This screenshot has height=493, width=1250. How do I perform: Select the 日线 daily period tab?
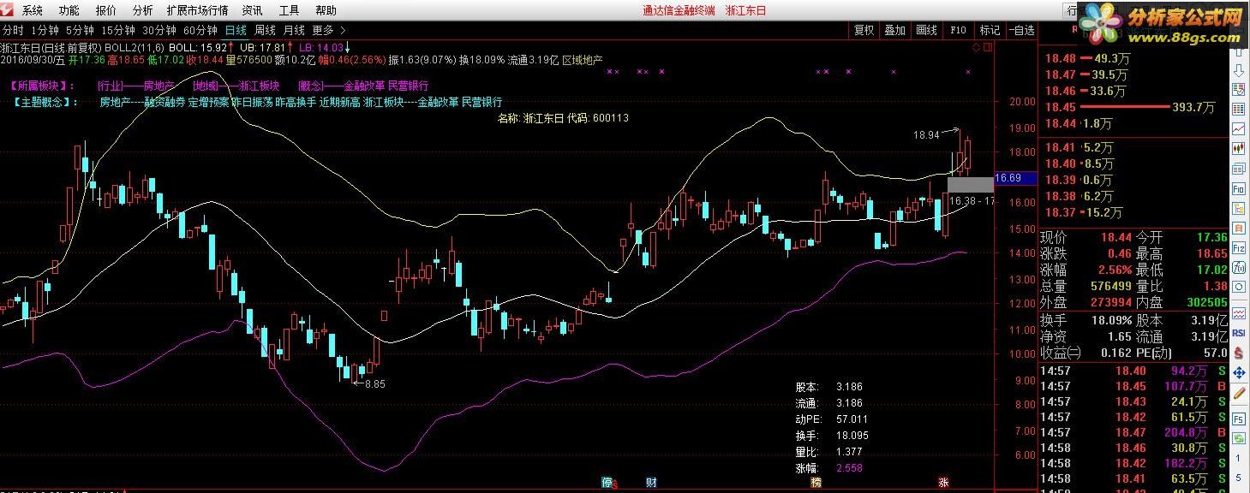[236, 30]
